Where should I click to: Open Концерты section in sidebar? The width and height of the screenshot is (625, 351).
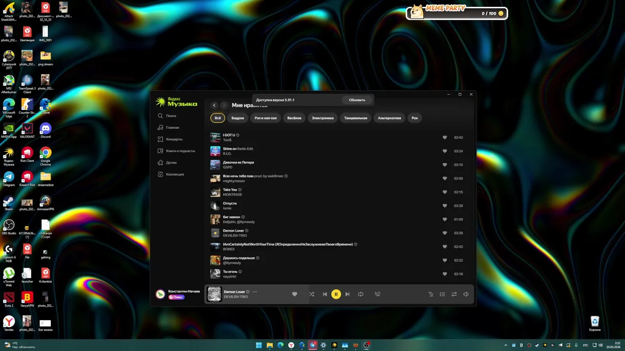pos(170,139)
